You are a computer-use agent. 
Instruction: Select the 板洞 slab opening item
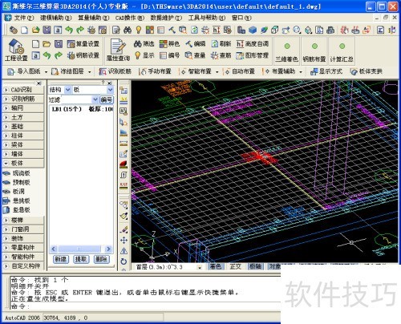pyautogui.click(x=14, y=192)
